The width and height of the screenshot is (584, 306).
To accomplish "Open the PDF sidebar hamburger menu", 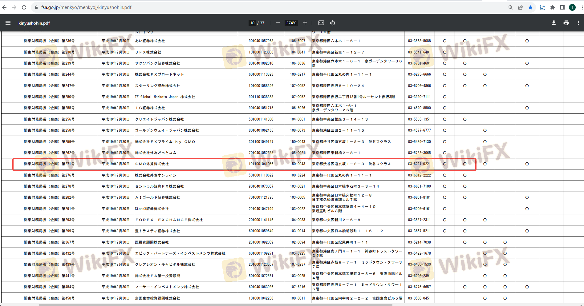I will pos(8,23).
